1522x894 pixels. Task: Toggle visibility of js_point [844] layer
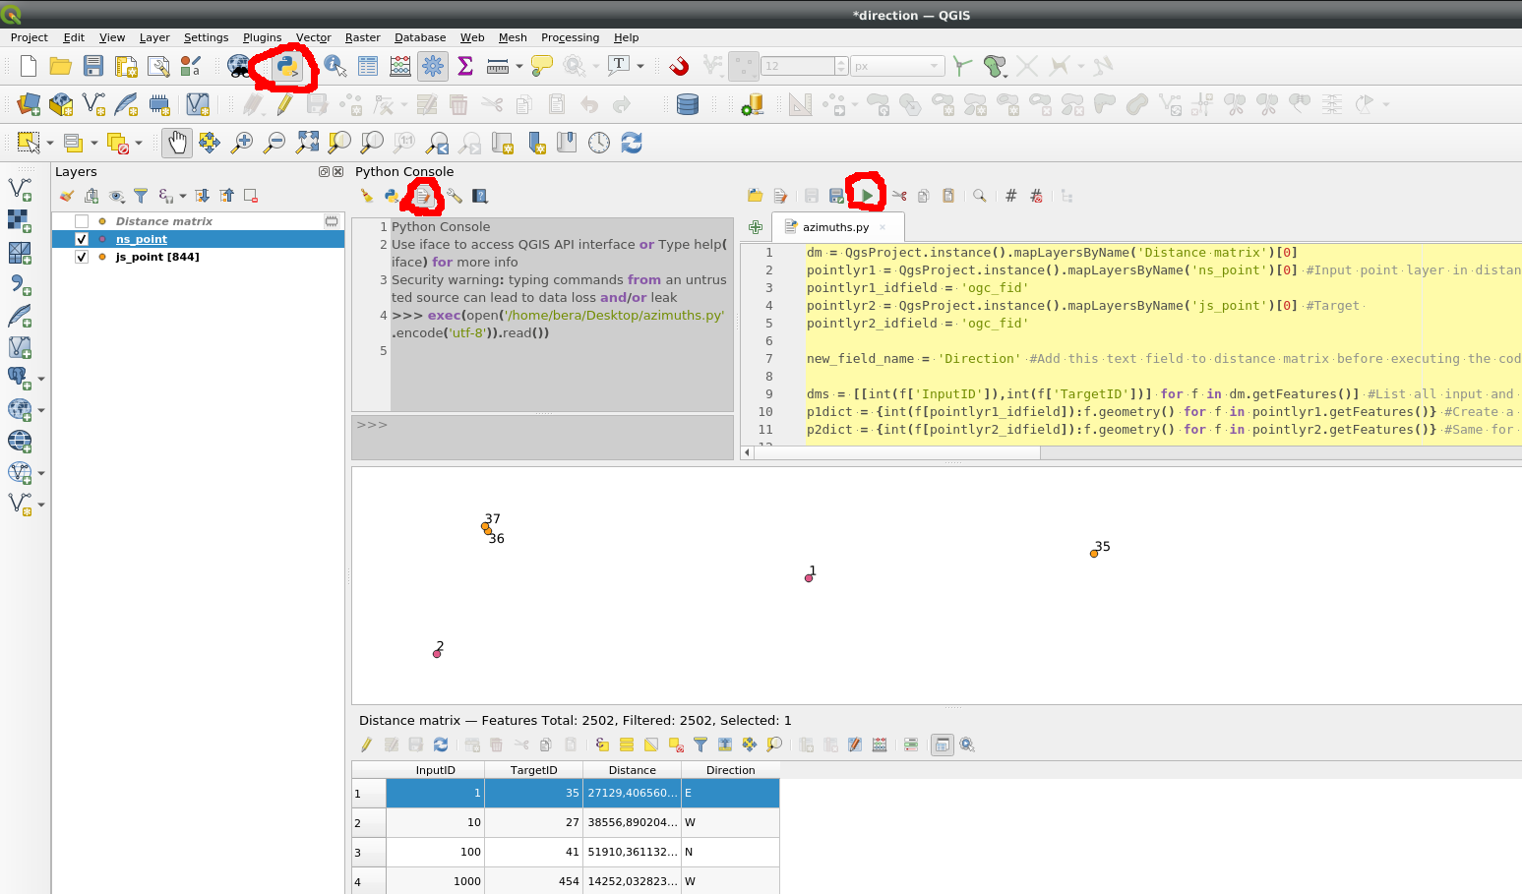pos(82,257)
